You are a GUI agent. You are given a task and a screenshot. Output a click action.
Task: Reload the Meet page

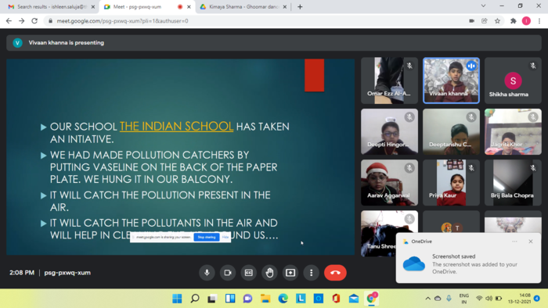(x=34, y=21)
